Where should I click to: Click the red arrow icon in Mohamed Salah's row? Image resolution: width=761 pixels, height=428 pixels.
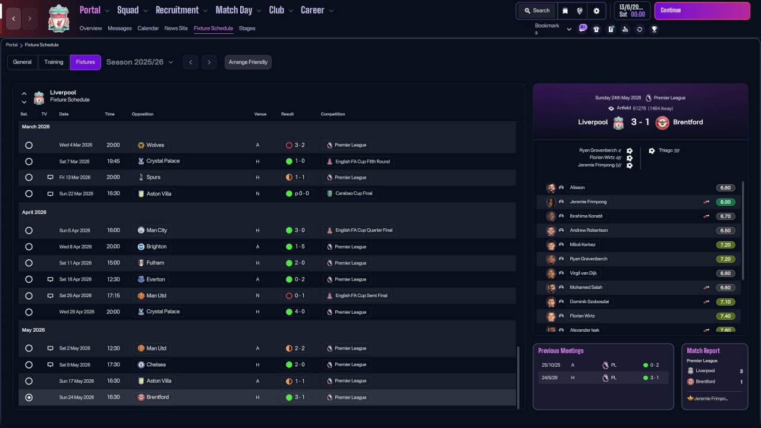707,288
